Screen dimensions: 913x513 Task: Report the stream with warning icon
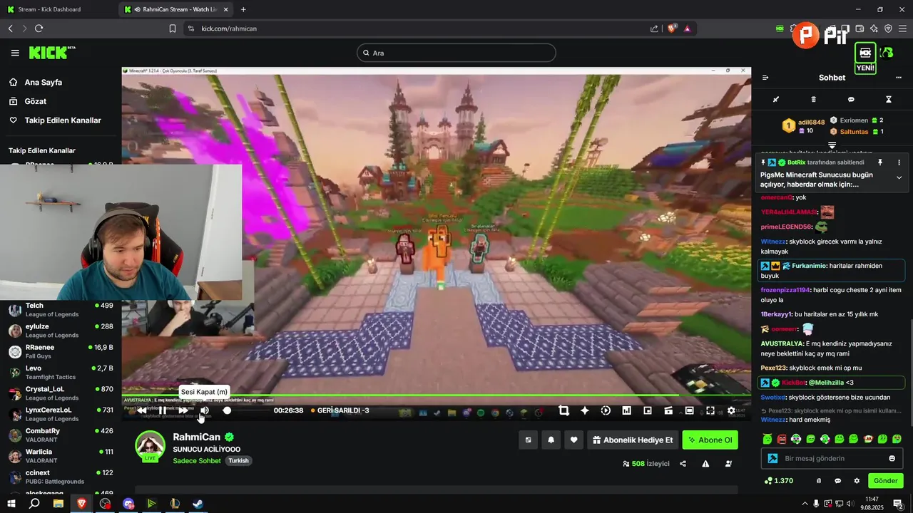pos(705,464)
